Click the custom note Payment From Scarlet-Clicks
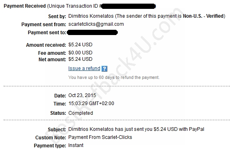The height and width of the screenshot is (153, 230). (100, 137)
